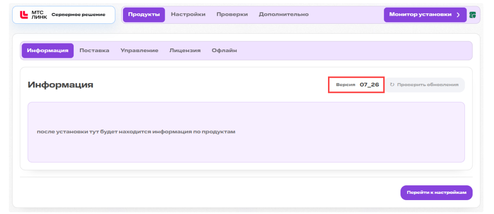Select the Дополнительно menu item
The width and height of the screenshot is (494, 214).
[284, 14]
